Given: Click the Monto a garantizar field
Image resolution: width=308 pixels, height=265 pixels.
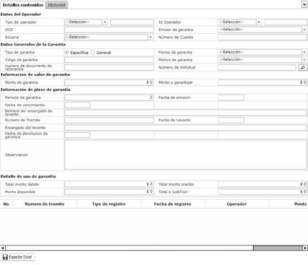Looking at the screenshot, I should 262,83.
